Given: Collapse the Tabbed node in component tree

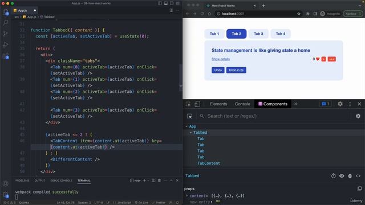Looking at the screenshot, I should tap(190, 133).
